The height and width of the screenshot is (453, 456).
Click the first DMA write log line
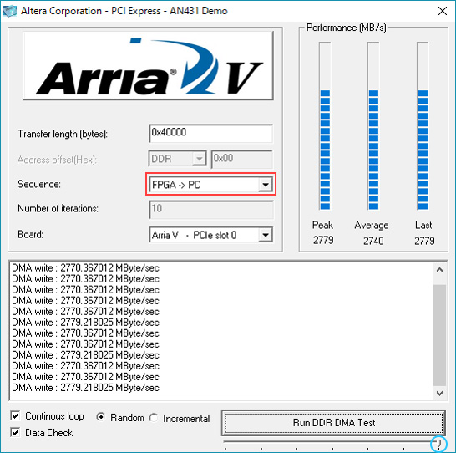(85, 267)
